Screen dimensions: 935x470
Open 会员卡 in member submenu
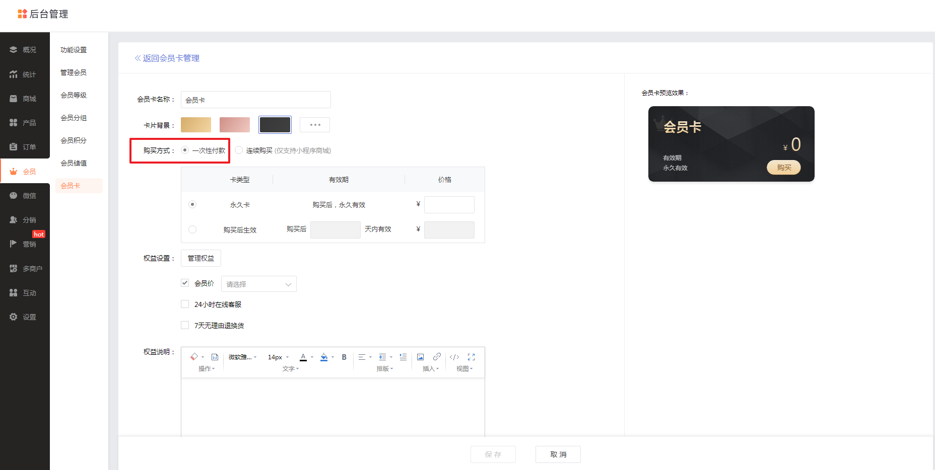click(x=79, y=186)
